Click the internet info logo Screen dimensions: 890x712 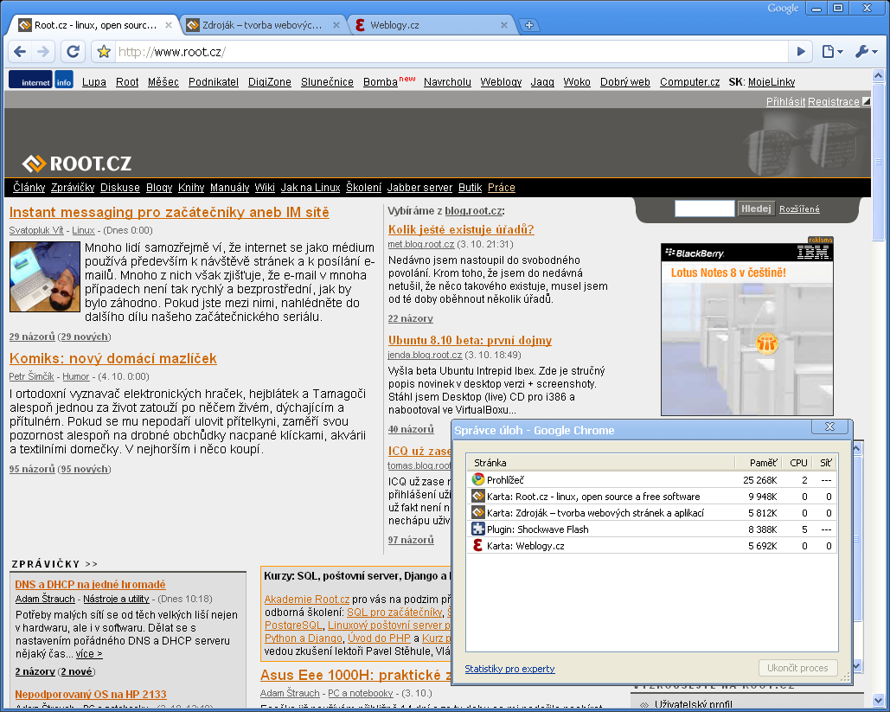click(x=41, y=80)
